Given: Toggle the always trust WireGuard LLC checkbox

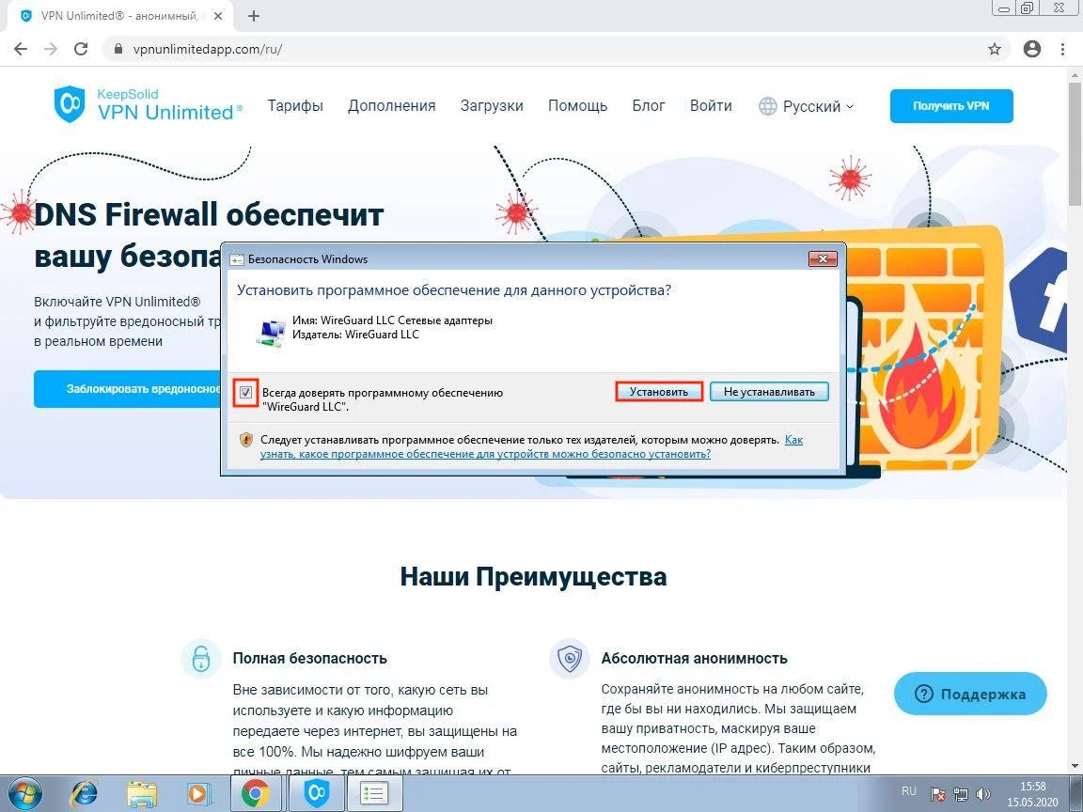Looking at the screenshot, I should (x=246, y=392).
